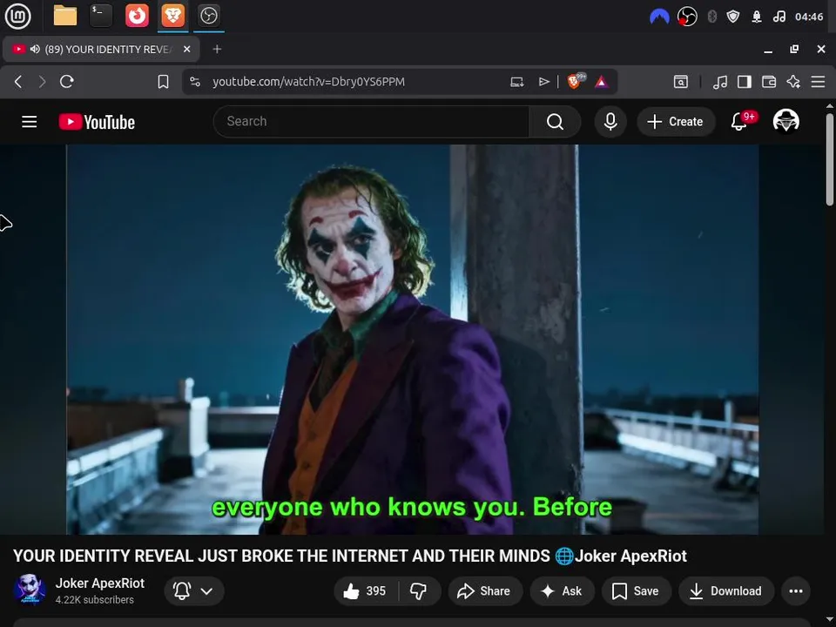Dislike this video
This screenshot has height=627, width=836.
point(419,590)
